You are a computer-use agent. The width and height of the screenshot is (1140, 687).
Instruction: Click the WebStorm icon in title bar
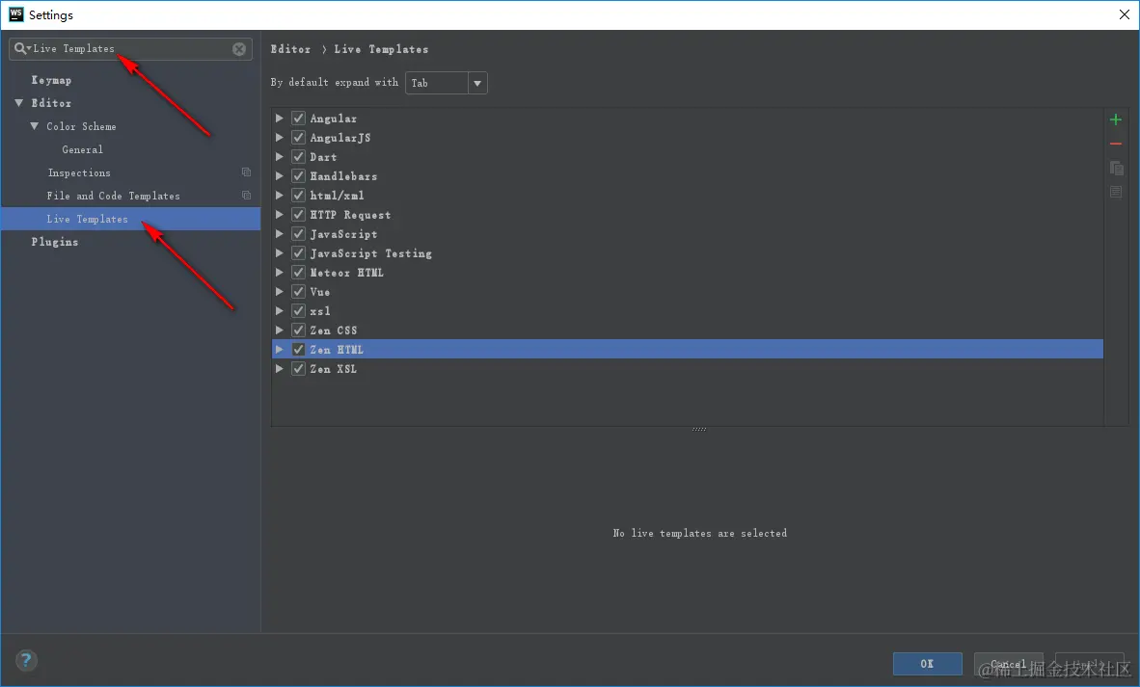click(x=15, y=14)
